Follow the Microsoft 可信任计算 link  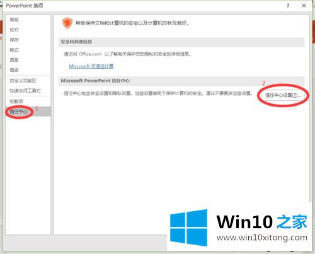(91, 66)
